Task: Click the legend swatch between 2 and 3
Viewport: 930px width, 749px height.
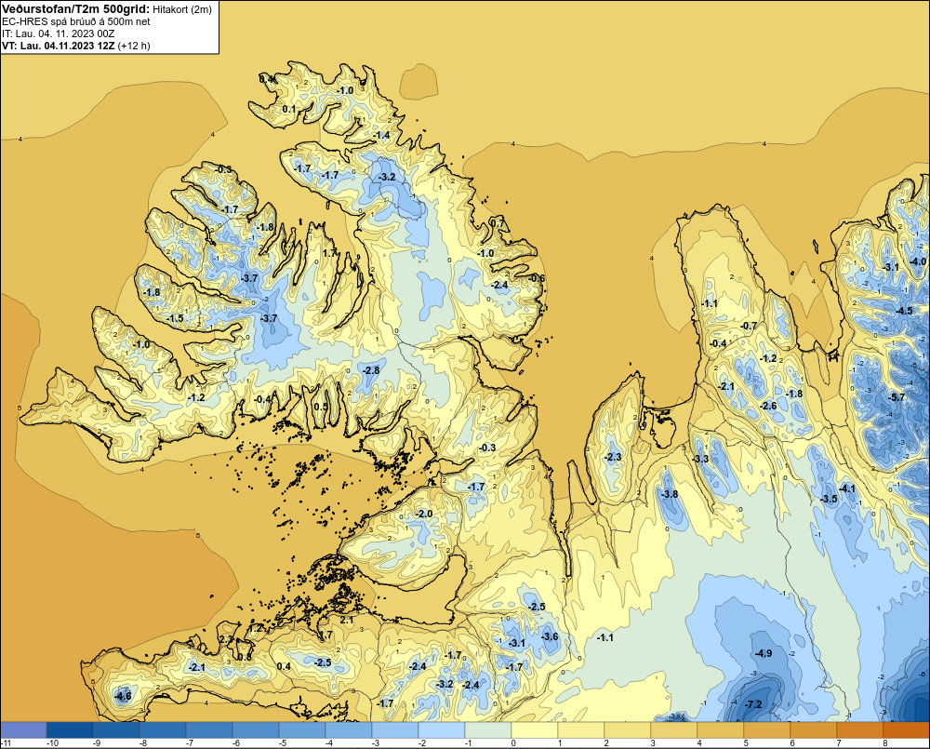Action: 628,729
